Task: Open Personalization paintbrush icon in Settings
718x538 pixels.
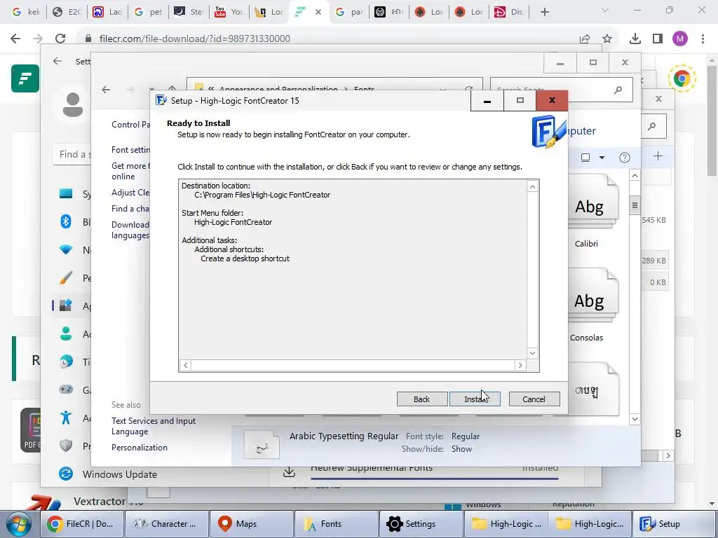Action: (66, 277)
